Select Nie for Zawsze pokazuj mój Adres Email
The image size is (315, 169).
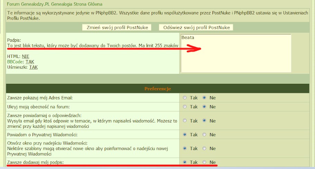pyautogui.click(x=204, y=98)
